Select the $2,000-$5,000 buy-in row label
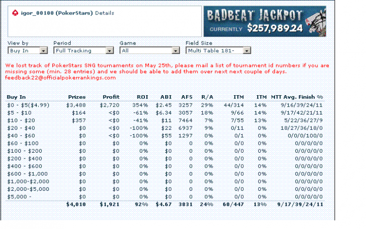 click(28, 189)
